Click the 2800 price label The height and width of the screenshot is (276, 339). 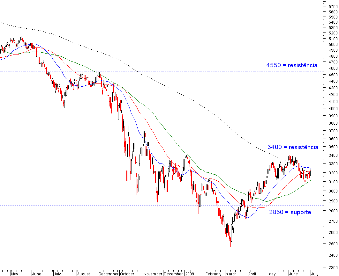click(333, 211)
